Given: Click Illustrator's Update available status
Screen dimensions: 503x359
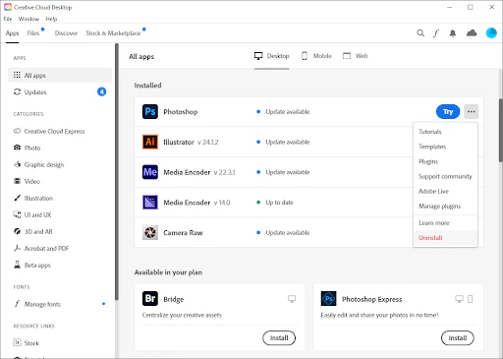Looking at the screenshot, I should click(283, 142).
